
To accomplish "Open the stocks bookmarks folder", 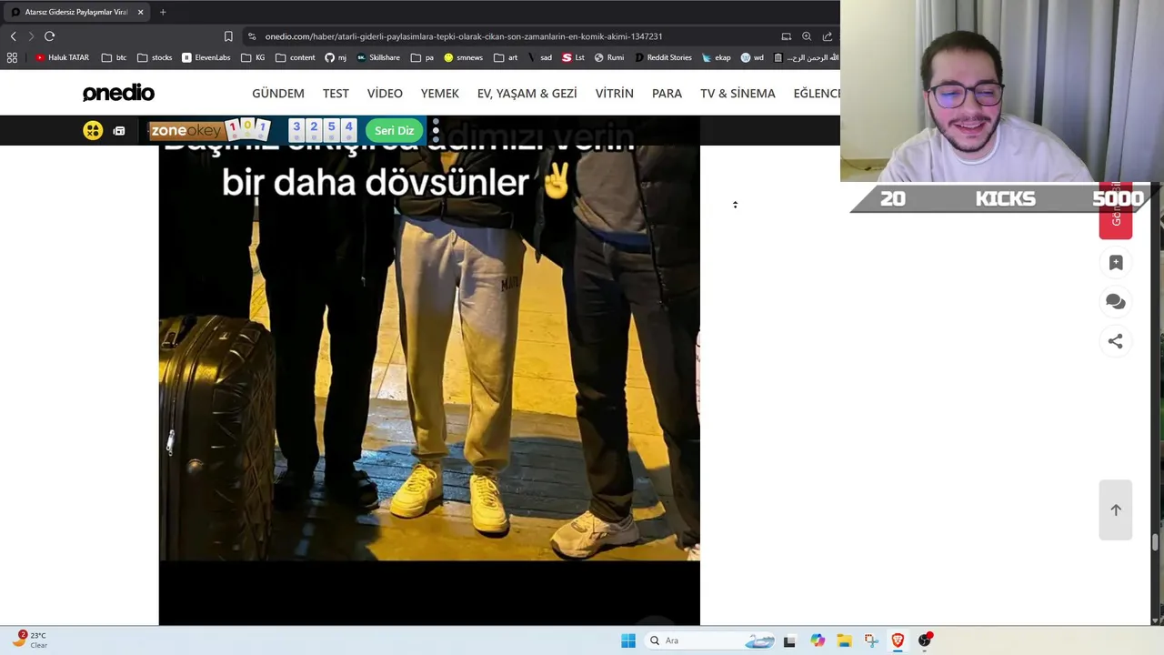I will pyautogui.click(x=155, y=57).
